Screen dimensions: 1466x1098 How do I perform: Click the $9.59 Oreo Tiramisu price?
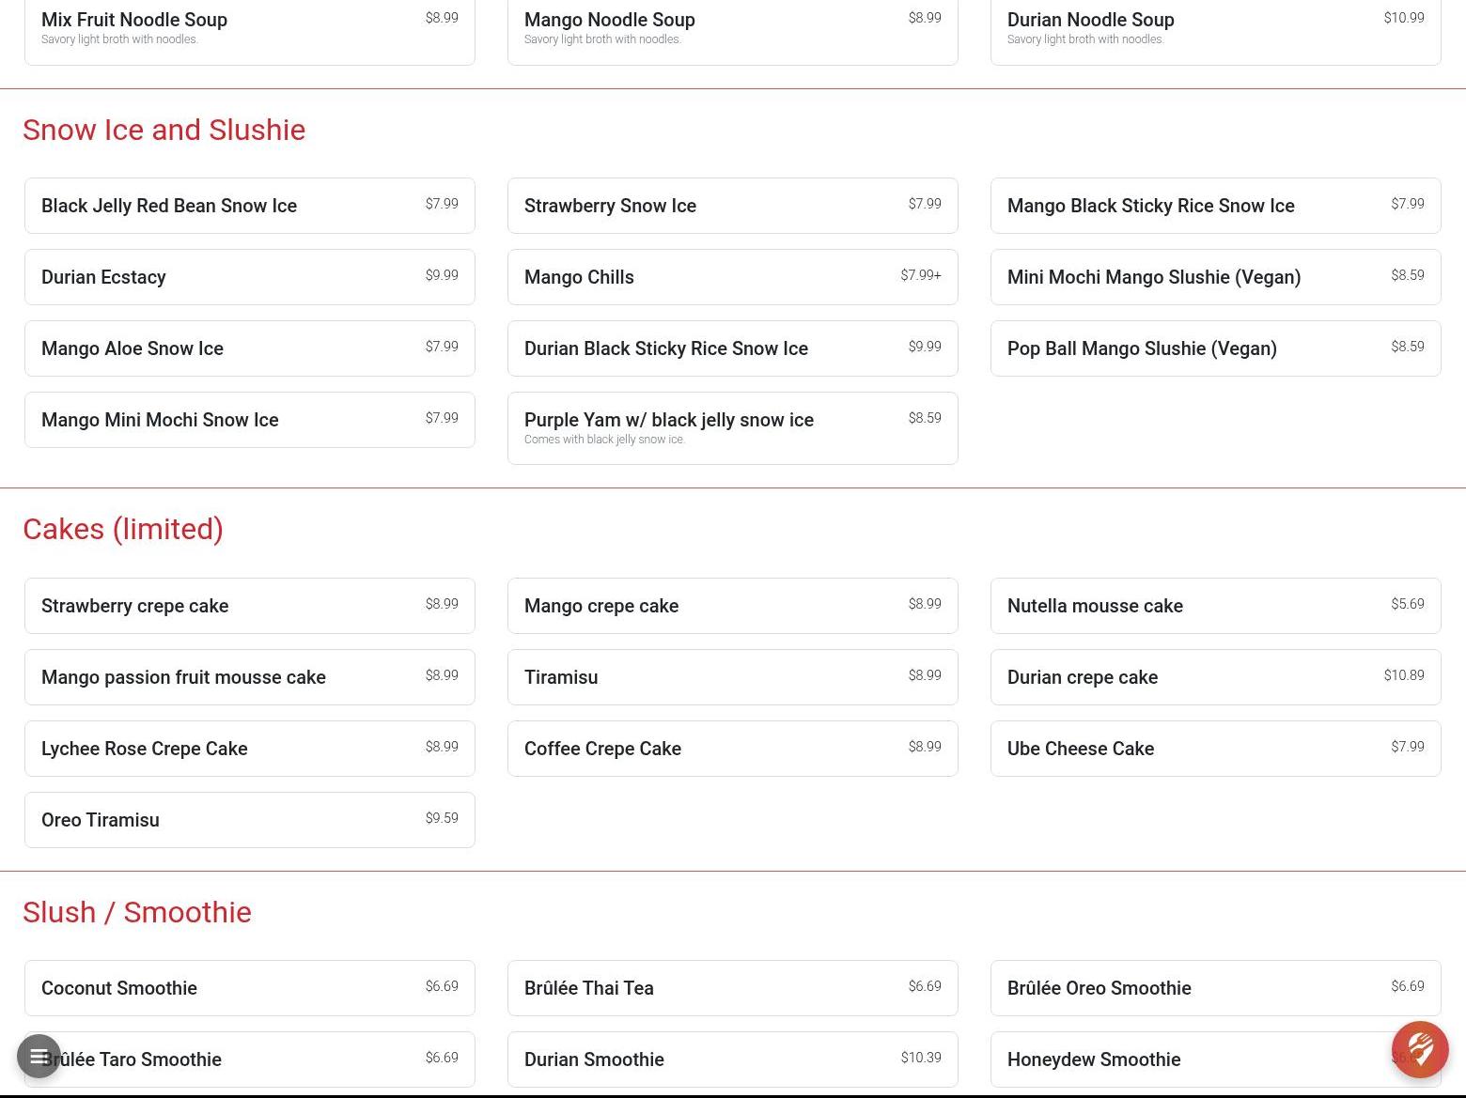pos(442,818)
